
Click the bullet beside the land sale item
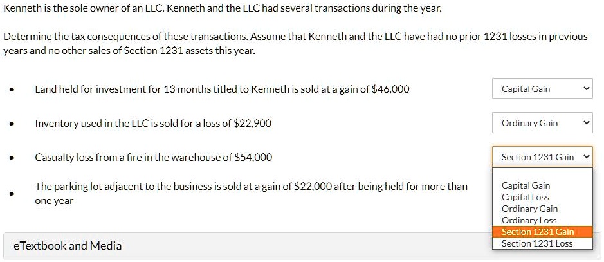[12, 89]
